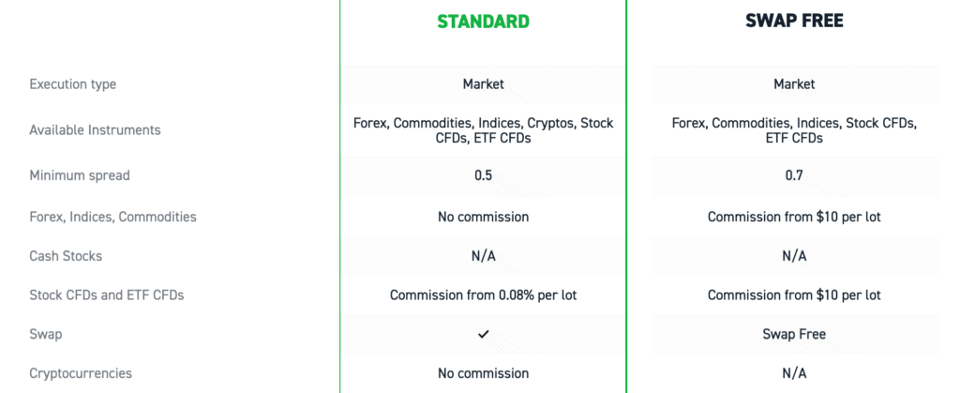
Task: Click the 0.5 minimum spread value
Action: 483,175
